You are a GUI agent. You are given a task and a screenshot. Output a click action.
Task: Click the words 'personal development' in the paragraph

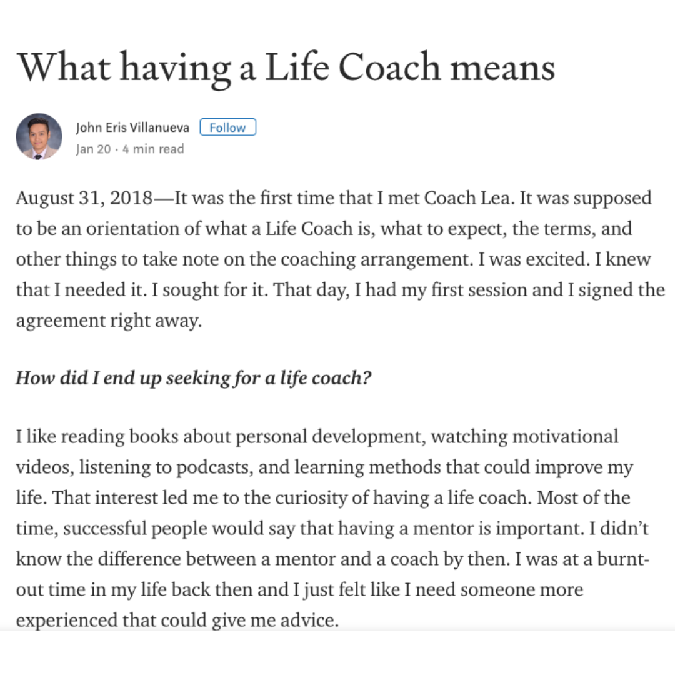click(331, 437)
